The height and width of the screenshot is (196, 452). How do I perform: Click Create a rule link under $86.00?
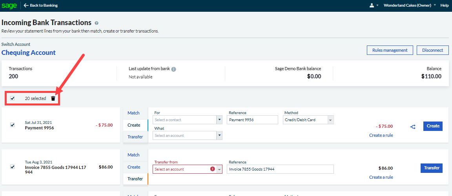pyautogui.click(x=381, y=177)
